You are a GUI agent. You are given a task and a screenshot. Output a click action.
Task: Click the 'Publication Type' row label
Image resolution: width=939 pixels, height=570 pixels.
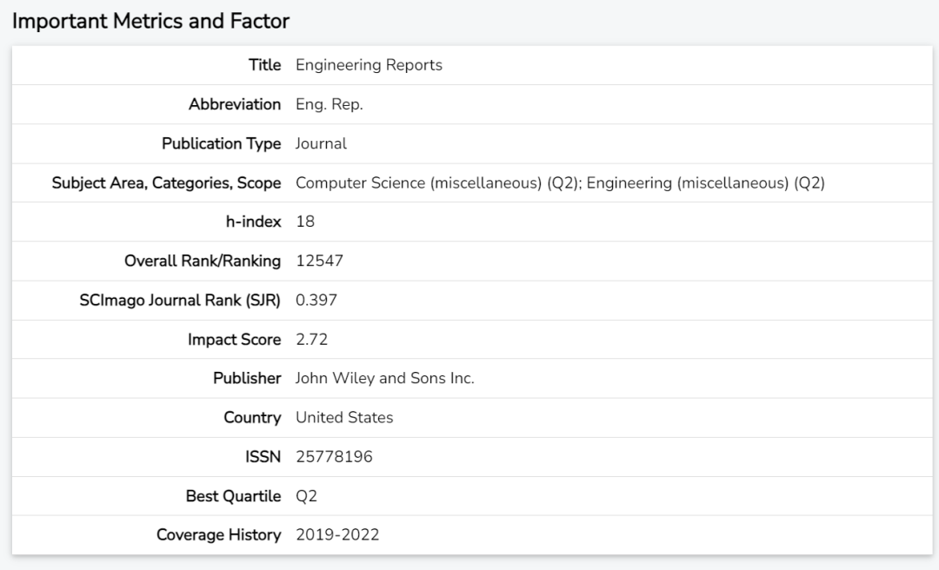click(221, 143)
